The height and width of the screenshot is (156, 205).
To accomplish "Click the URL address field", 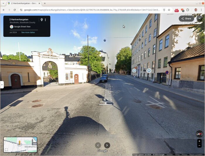I will point(92,10).
